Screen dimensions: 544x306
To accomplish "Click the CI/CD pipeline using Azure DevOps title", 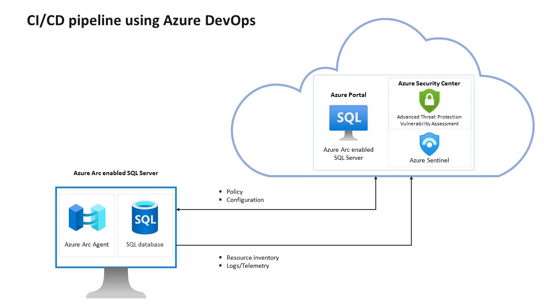I will pos(141,20).
